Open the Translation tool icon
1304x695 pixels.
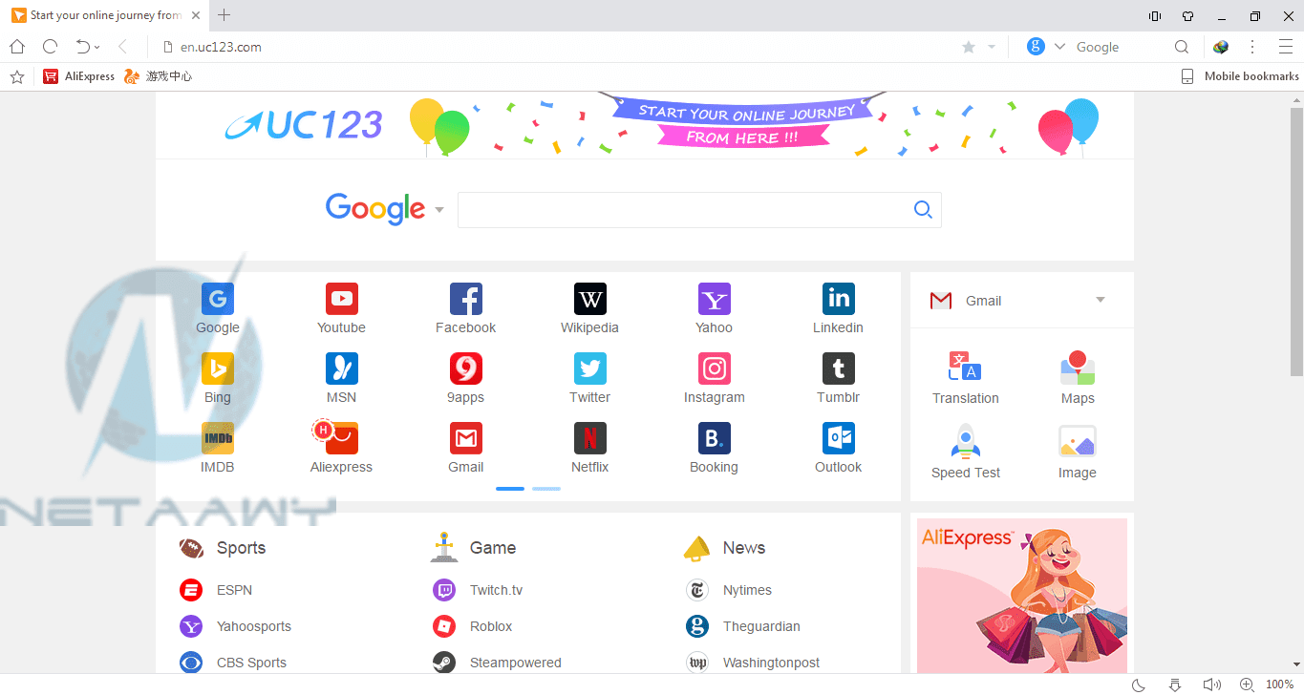[x=965, y=367]
